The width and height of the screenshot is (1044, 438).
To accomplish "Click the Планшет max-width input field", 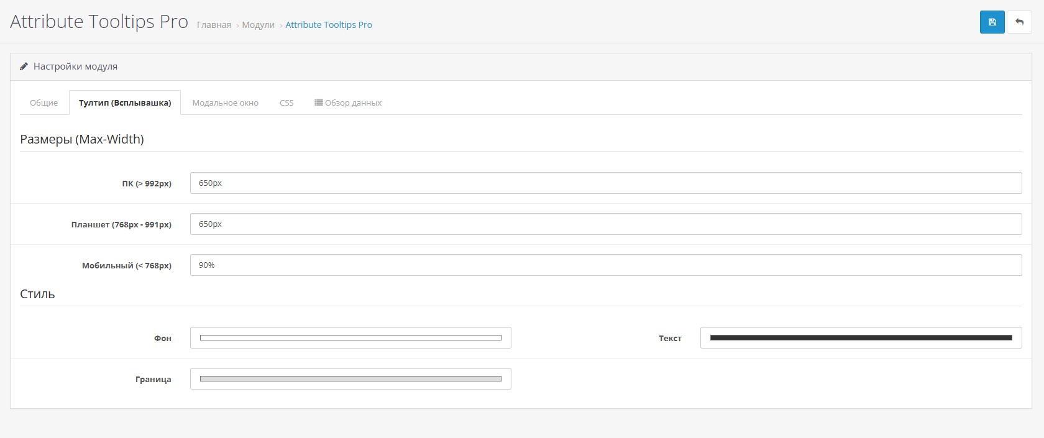I will [x=605, y=224].
